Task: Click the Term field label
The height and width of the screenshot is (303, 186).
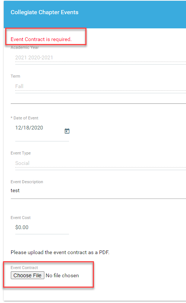Action: [x=15, y=76]
